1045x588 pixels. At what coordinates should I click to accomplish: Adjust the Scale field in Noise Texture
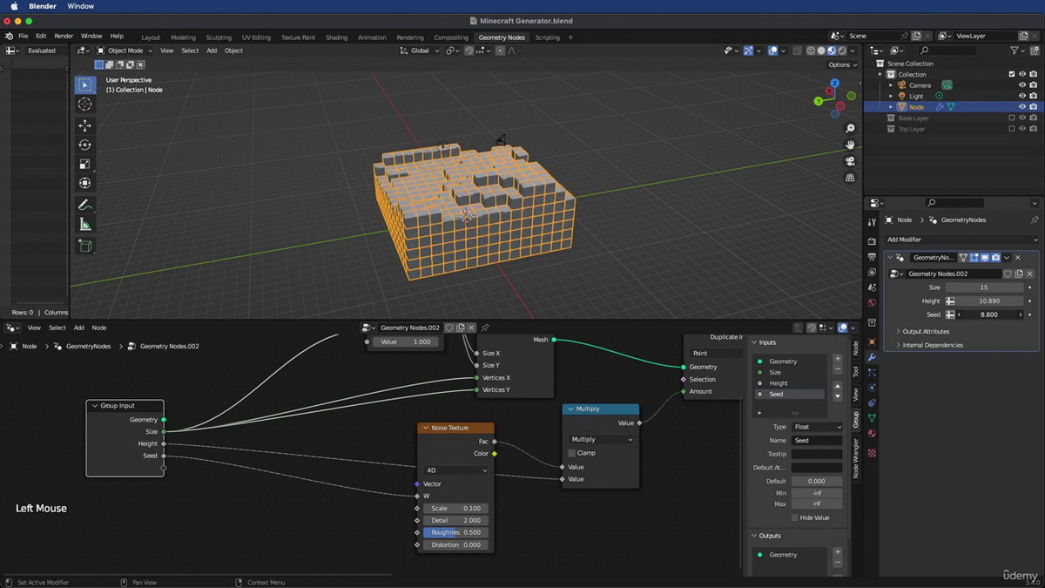coord(456,509)
